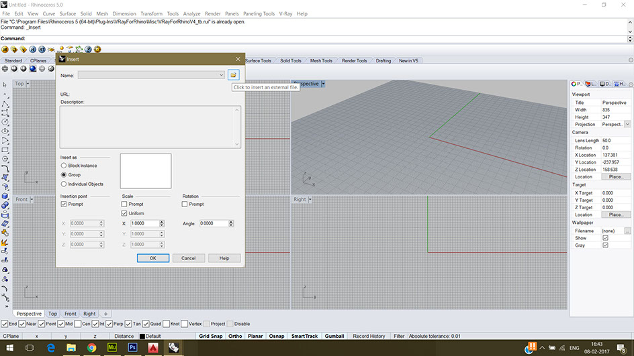The image size is (634, 356).
Task: Select the Block Instance radio option
Action: (x=64, y=166)
